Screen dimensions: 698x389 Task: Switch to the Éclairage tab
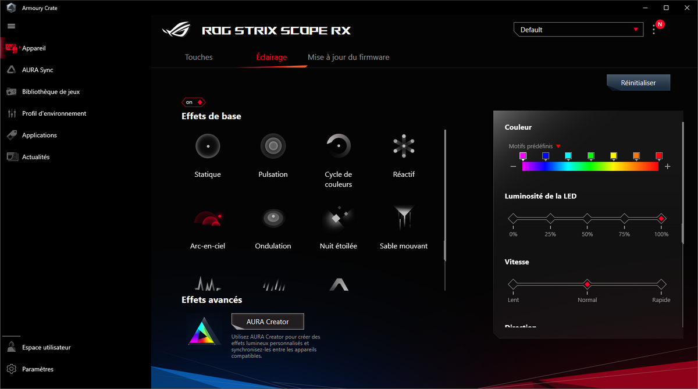[272, 57]
